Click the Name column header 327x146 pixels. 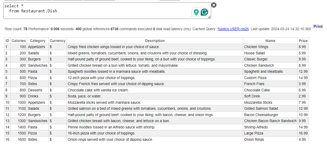pos(270,41)
